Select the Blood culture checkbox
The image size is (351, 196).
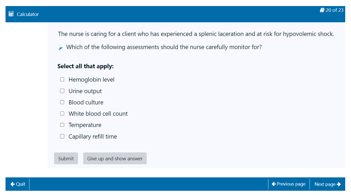(x=62, y=102)
